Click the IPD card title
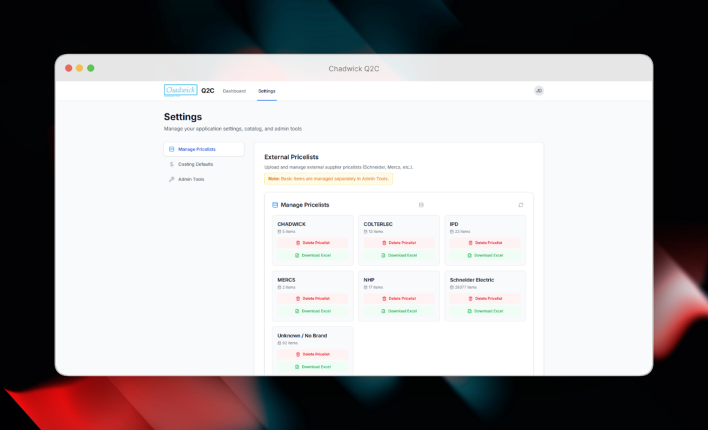 (x=454, y=224)
